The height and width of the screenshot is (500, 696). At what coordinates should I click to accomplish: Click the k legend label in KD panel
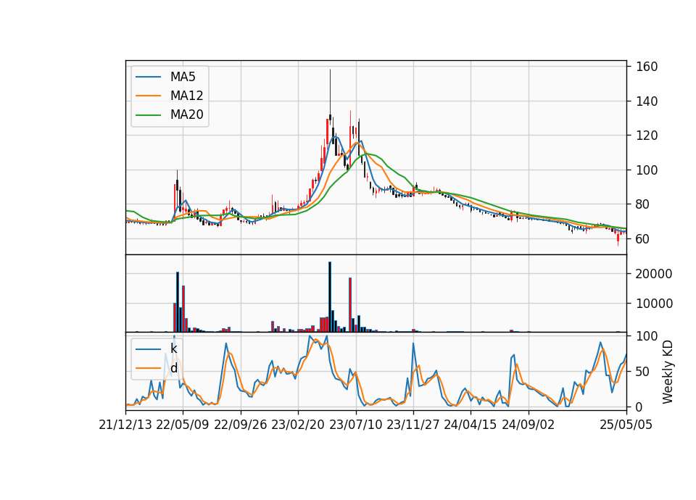(x=173, y=349)
